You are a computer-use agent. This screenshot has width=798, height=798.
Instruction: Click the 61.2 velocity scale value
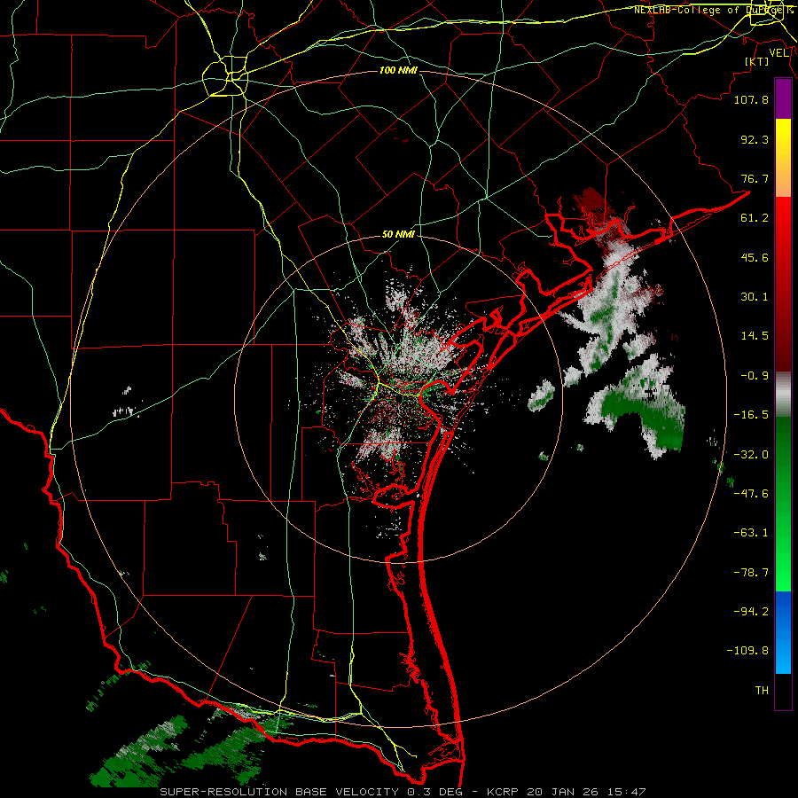point(755,218)
